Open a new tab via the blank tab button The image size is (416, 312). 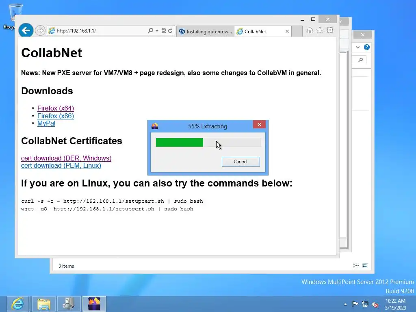click(297, 31)
